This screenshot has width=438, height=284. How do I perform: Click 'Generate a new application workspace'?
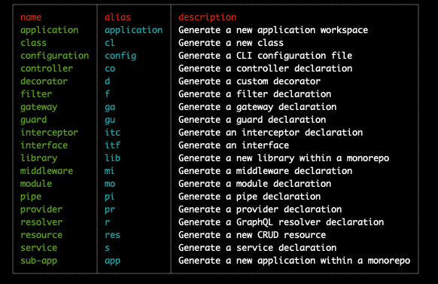(273, 30)
